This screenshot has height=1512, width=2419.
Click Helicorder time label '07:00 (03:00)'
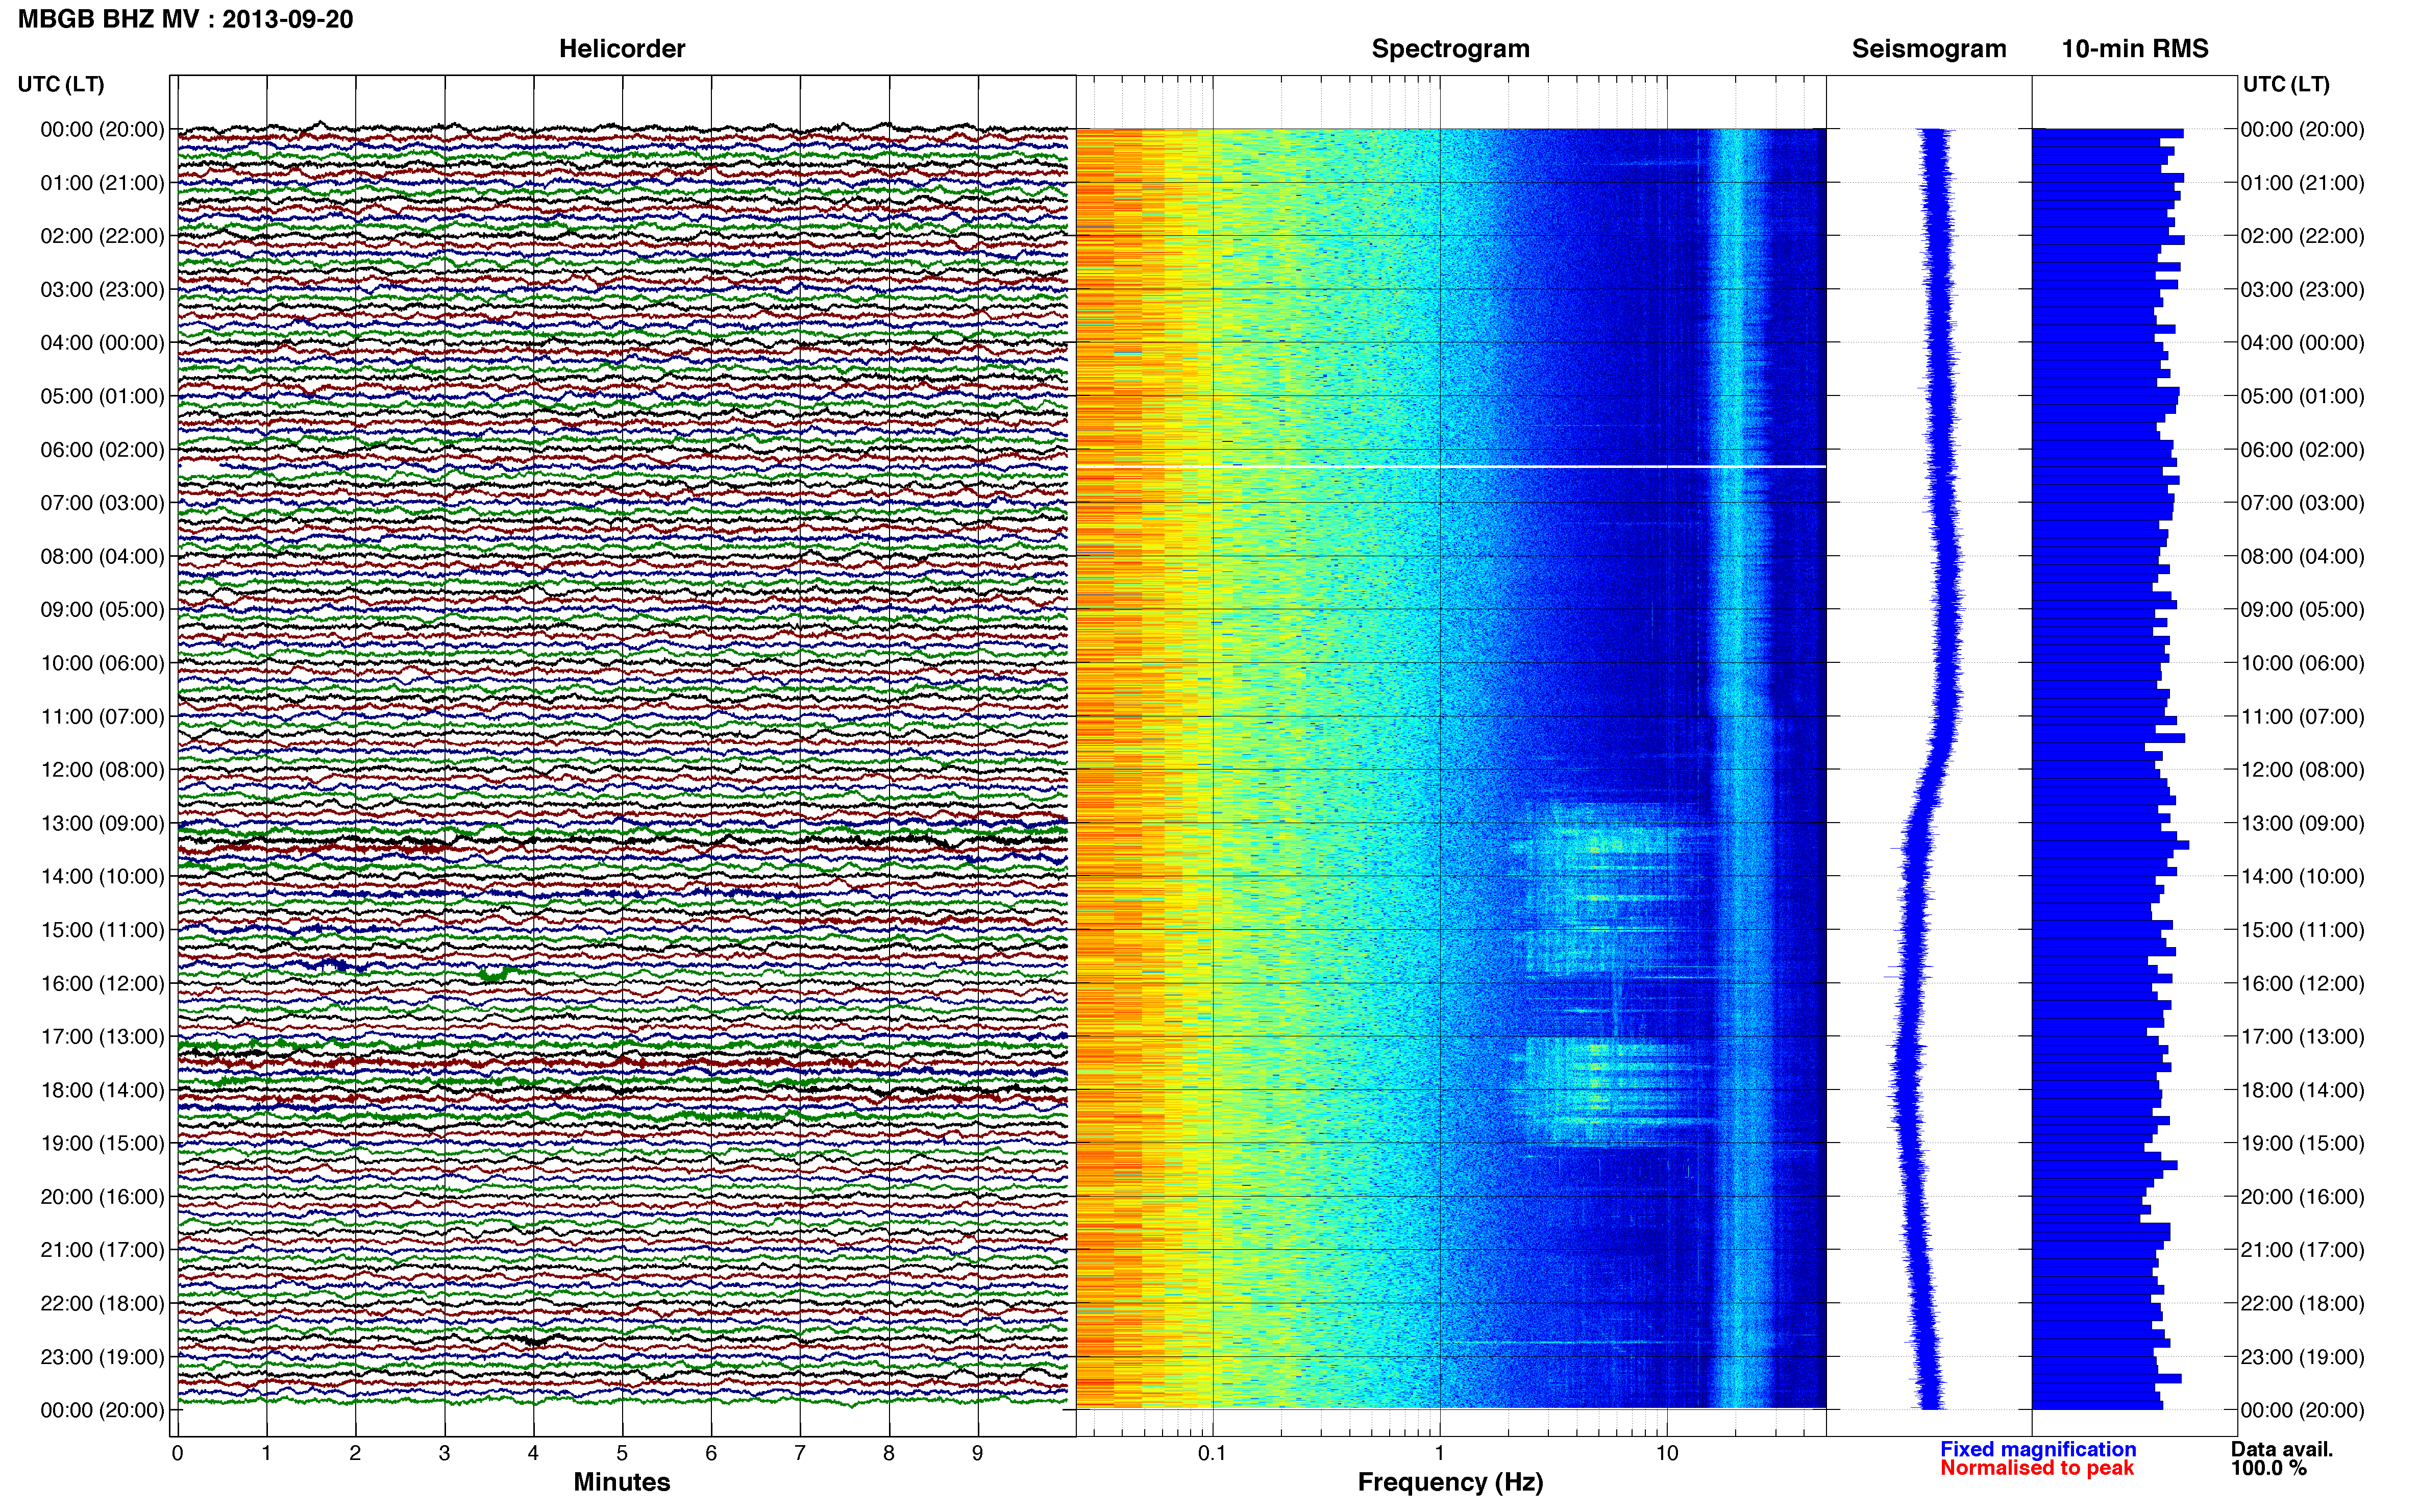[102, 503]
